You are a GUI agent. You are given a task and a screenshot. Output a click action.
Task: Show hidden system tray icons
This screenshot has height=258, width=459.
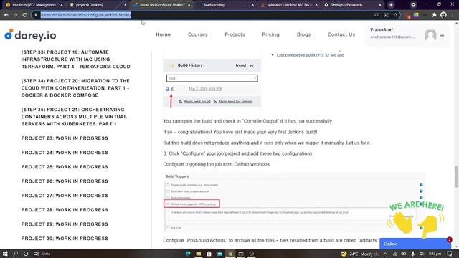tap(385, 254)
